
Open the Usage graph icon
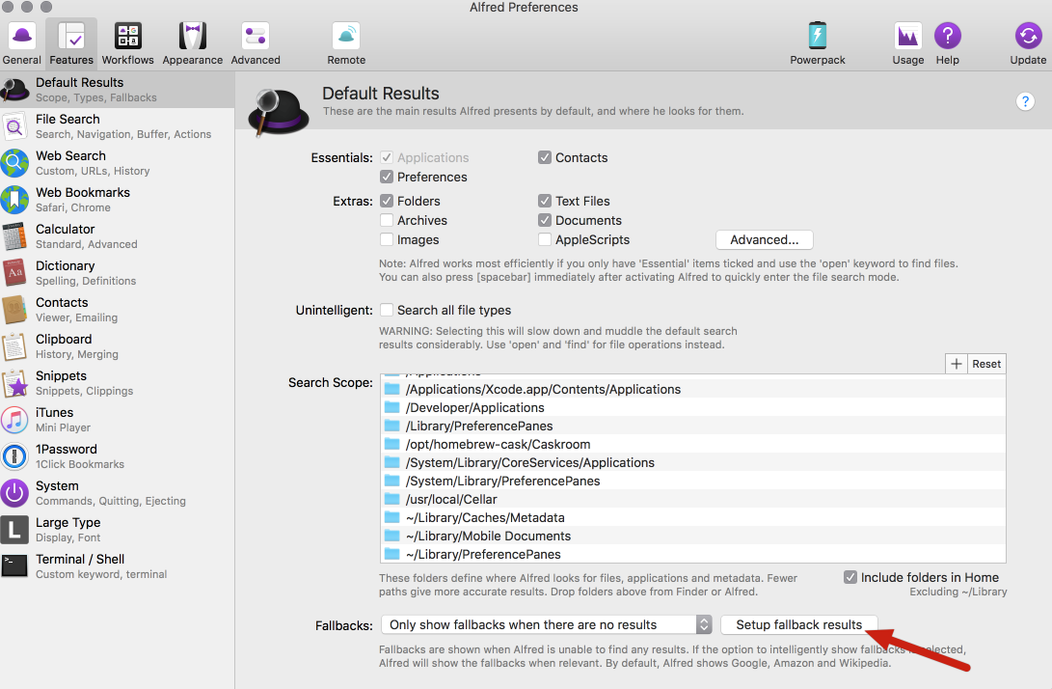click(907, 37)
